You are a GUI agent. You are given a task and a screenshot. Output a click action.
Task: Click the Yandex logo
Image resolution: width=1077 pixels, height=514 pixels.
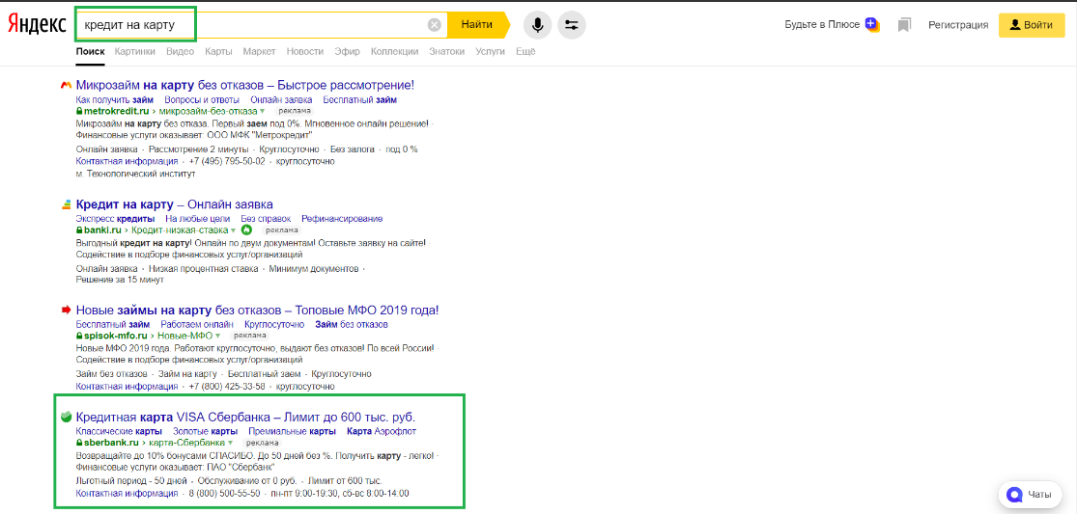click(37, 25)
